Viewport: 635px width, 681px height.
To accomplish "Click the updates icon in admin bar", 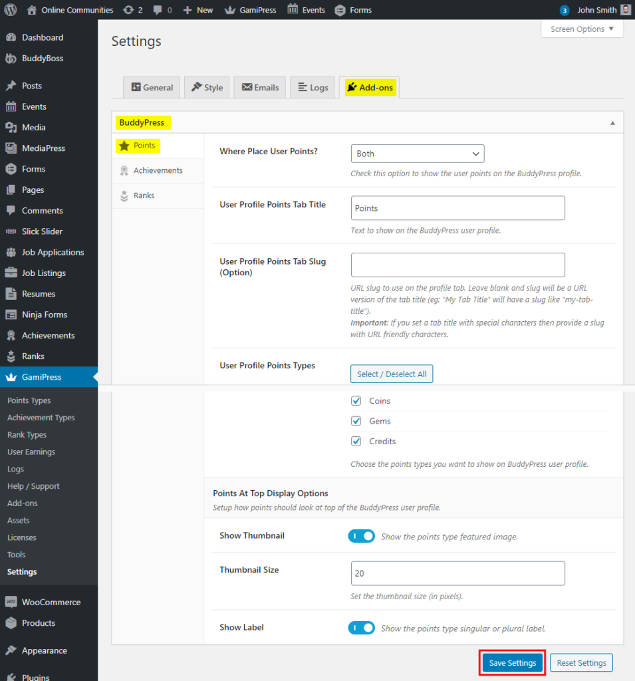I will [x=130, y=9].
